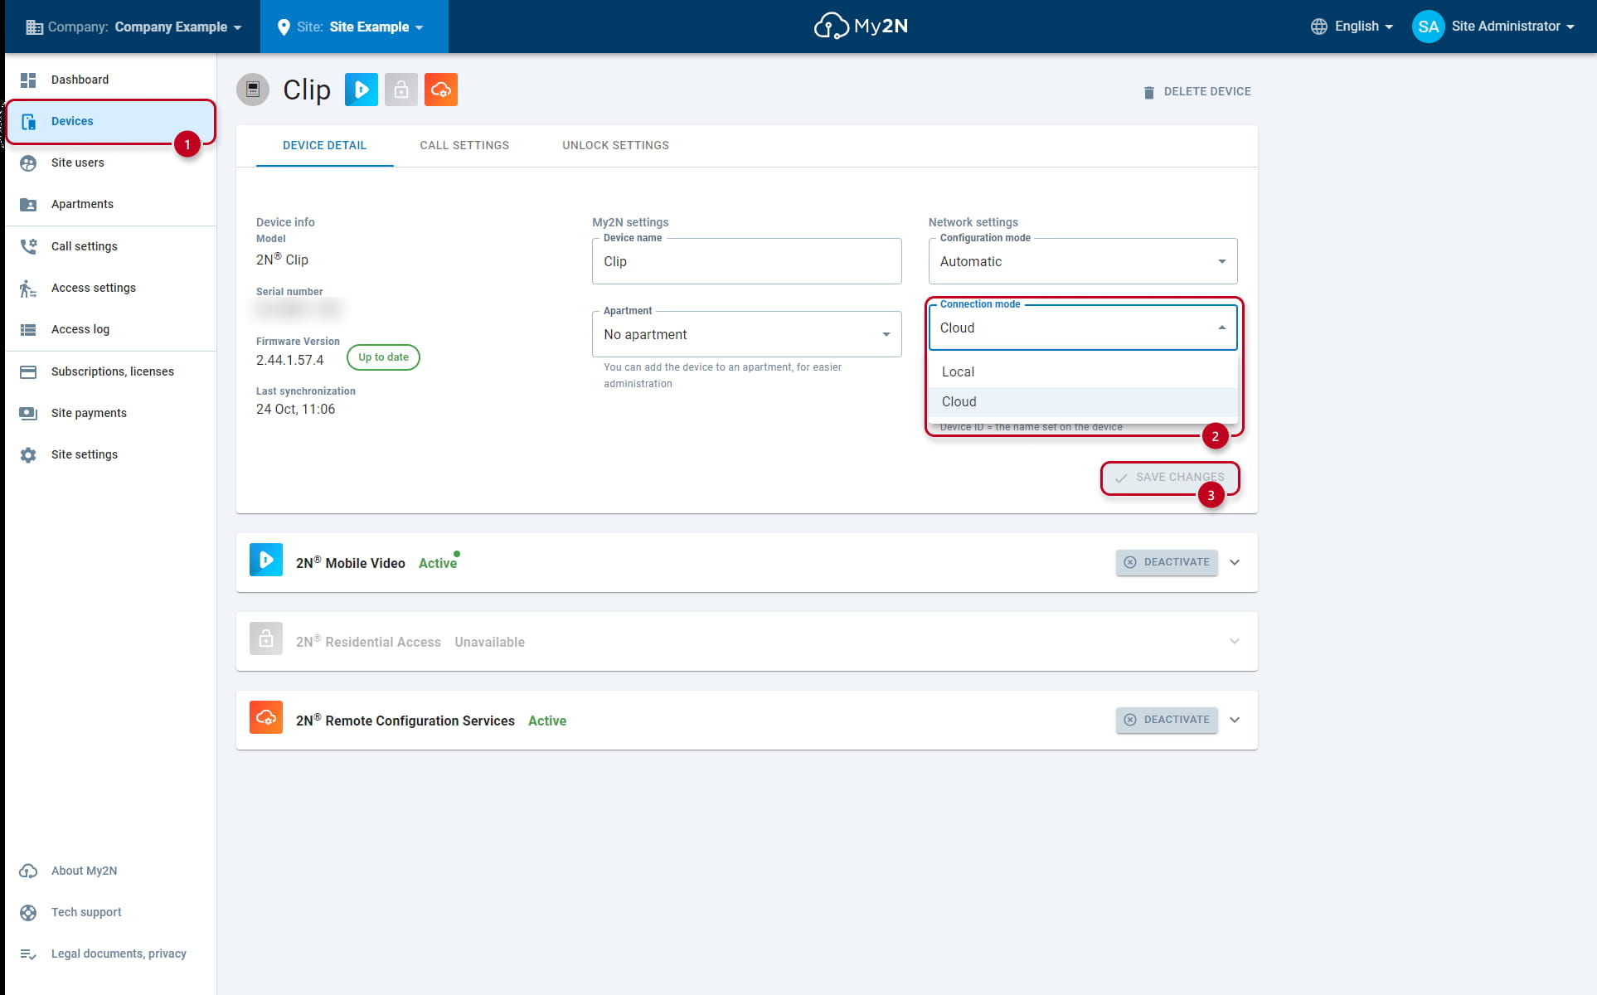This screenshot has height=995, width=1597.
Task: Click the Delete Device button
Action: point(1197,92)
